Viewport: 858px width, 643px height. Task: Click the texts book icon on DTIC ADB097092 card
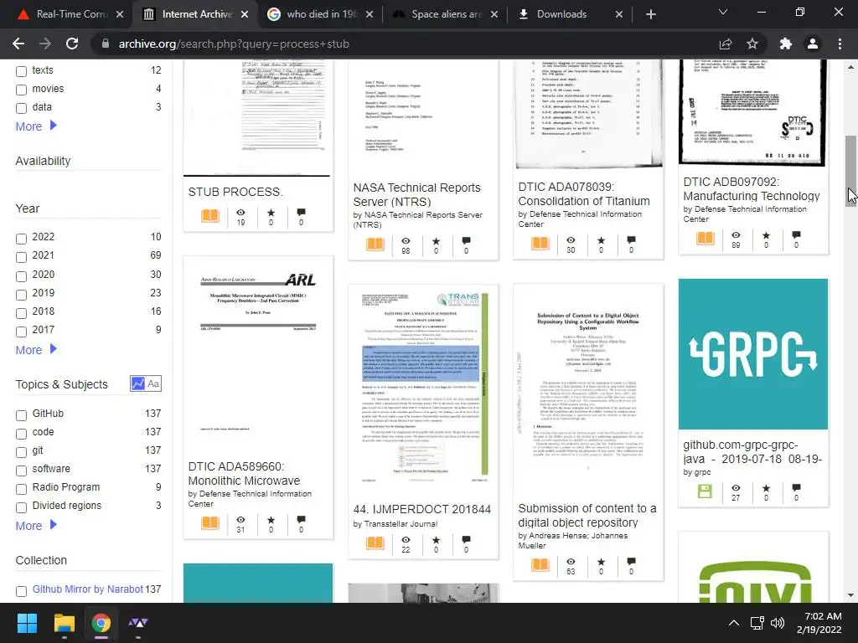pos(706,238)
